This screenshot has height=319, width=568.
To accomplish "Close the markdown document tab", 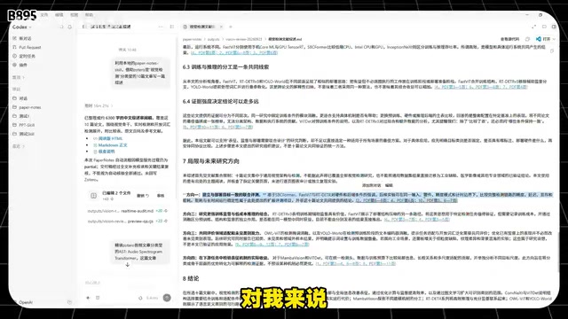I will click(221, 27).
